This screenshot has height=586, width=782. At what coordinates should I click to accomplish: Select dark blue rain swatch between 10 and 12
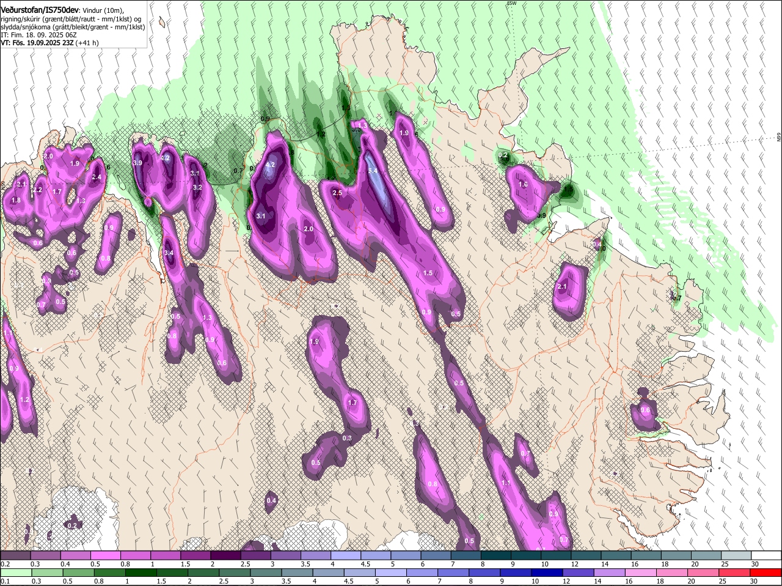546,573
